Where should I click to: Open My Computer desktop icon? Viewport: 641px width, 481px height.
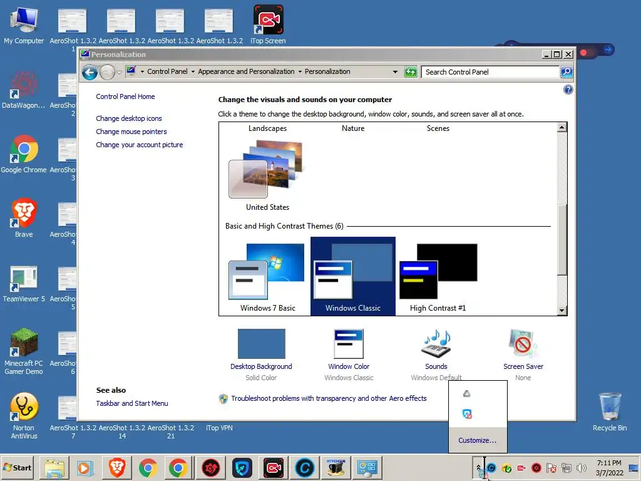coord(24,25)
